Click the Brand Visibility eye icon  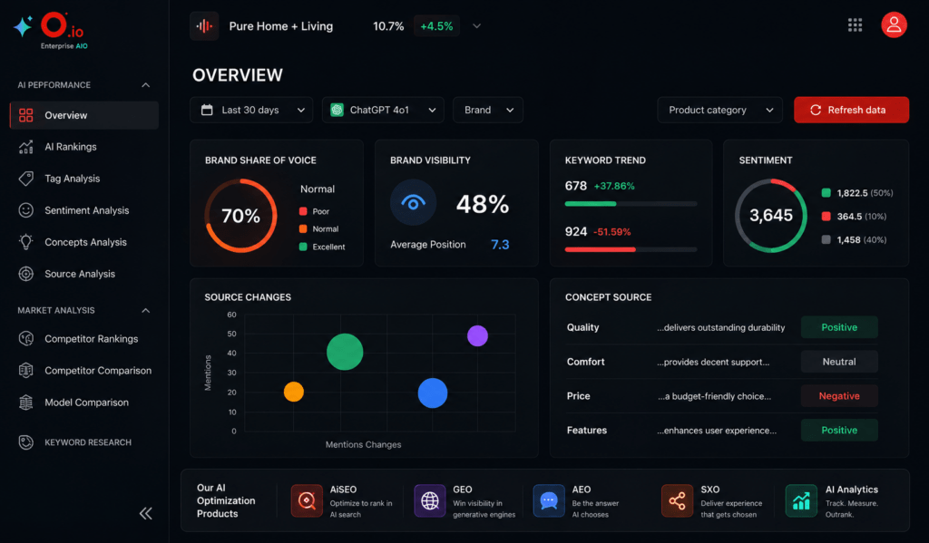coord(413,203)
